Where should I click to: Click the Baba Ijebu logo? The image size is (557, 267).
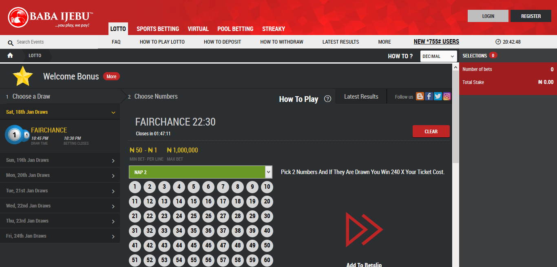point(51,18)
